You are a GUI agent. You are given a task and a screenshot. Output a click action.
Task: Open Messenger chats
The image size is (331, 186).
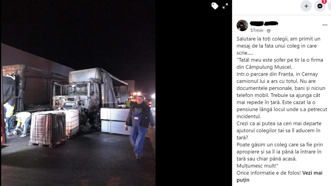coord(320,6)
